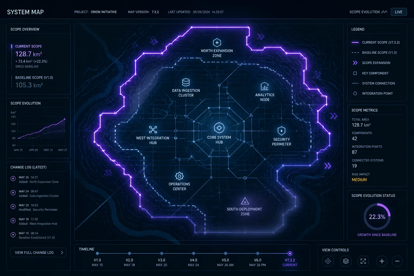Zoom out with the minus control
The height and width of the screenshot is (276, 414).
pos(397,261)
